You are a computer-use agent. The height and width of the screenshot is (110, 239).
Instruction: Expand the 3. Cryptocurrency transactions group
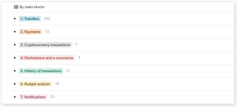tap(15, 45)
